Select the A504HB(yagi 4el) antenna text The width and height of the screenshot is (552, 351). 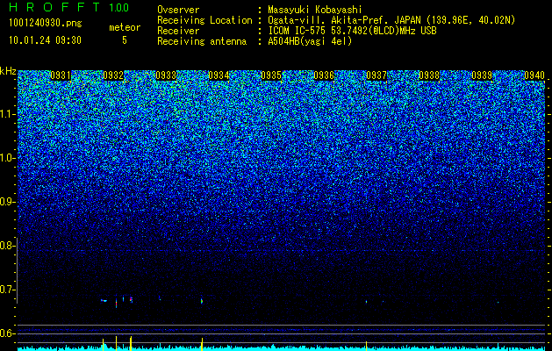310,41
